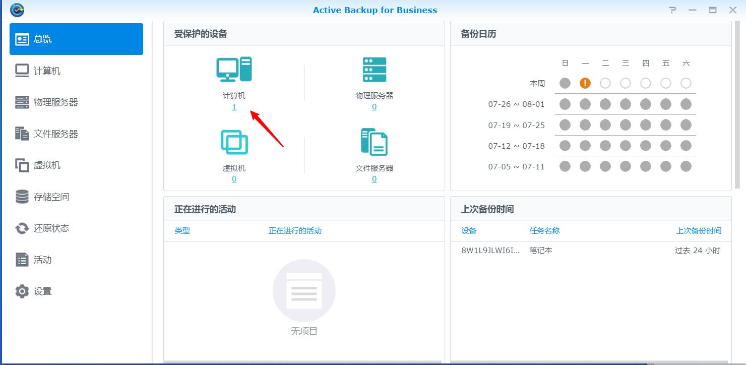This screenshot has height=365, width=746.
Task: Click the first dot in 07-26 ~ 08-01 row
Action: 565,104
